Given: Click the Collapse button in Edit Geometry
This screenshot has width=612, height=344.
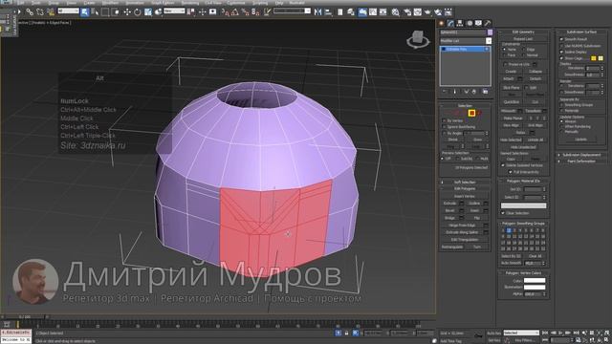Looking at the screenshot, I should click(x=535, y=72).
